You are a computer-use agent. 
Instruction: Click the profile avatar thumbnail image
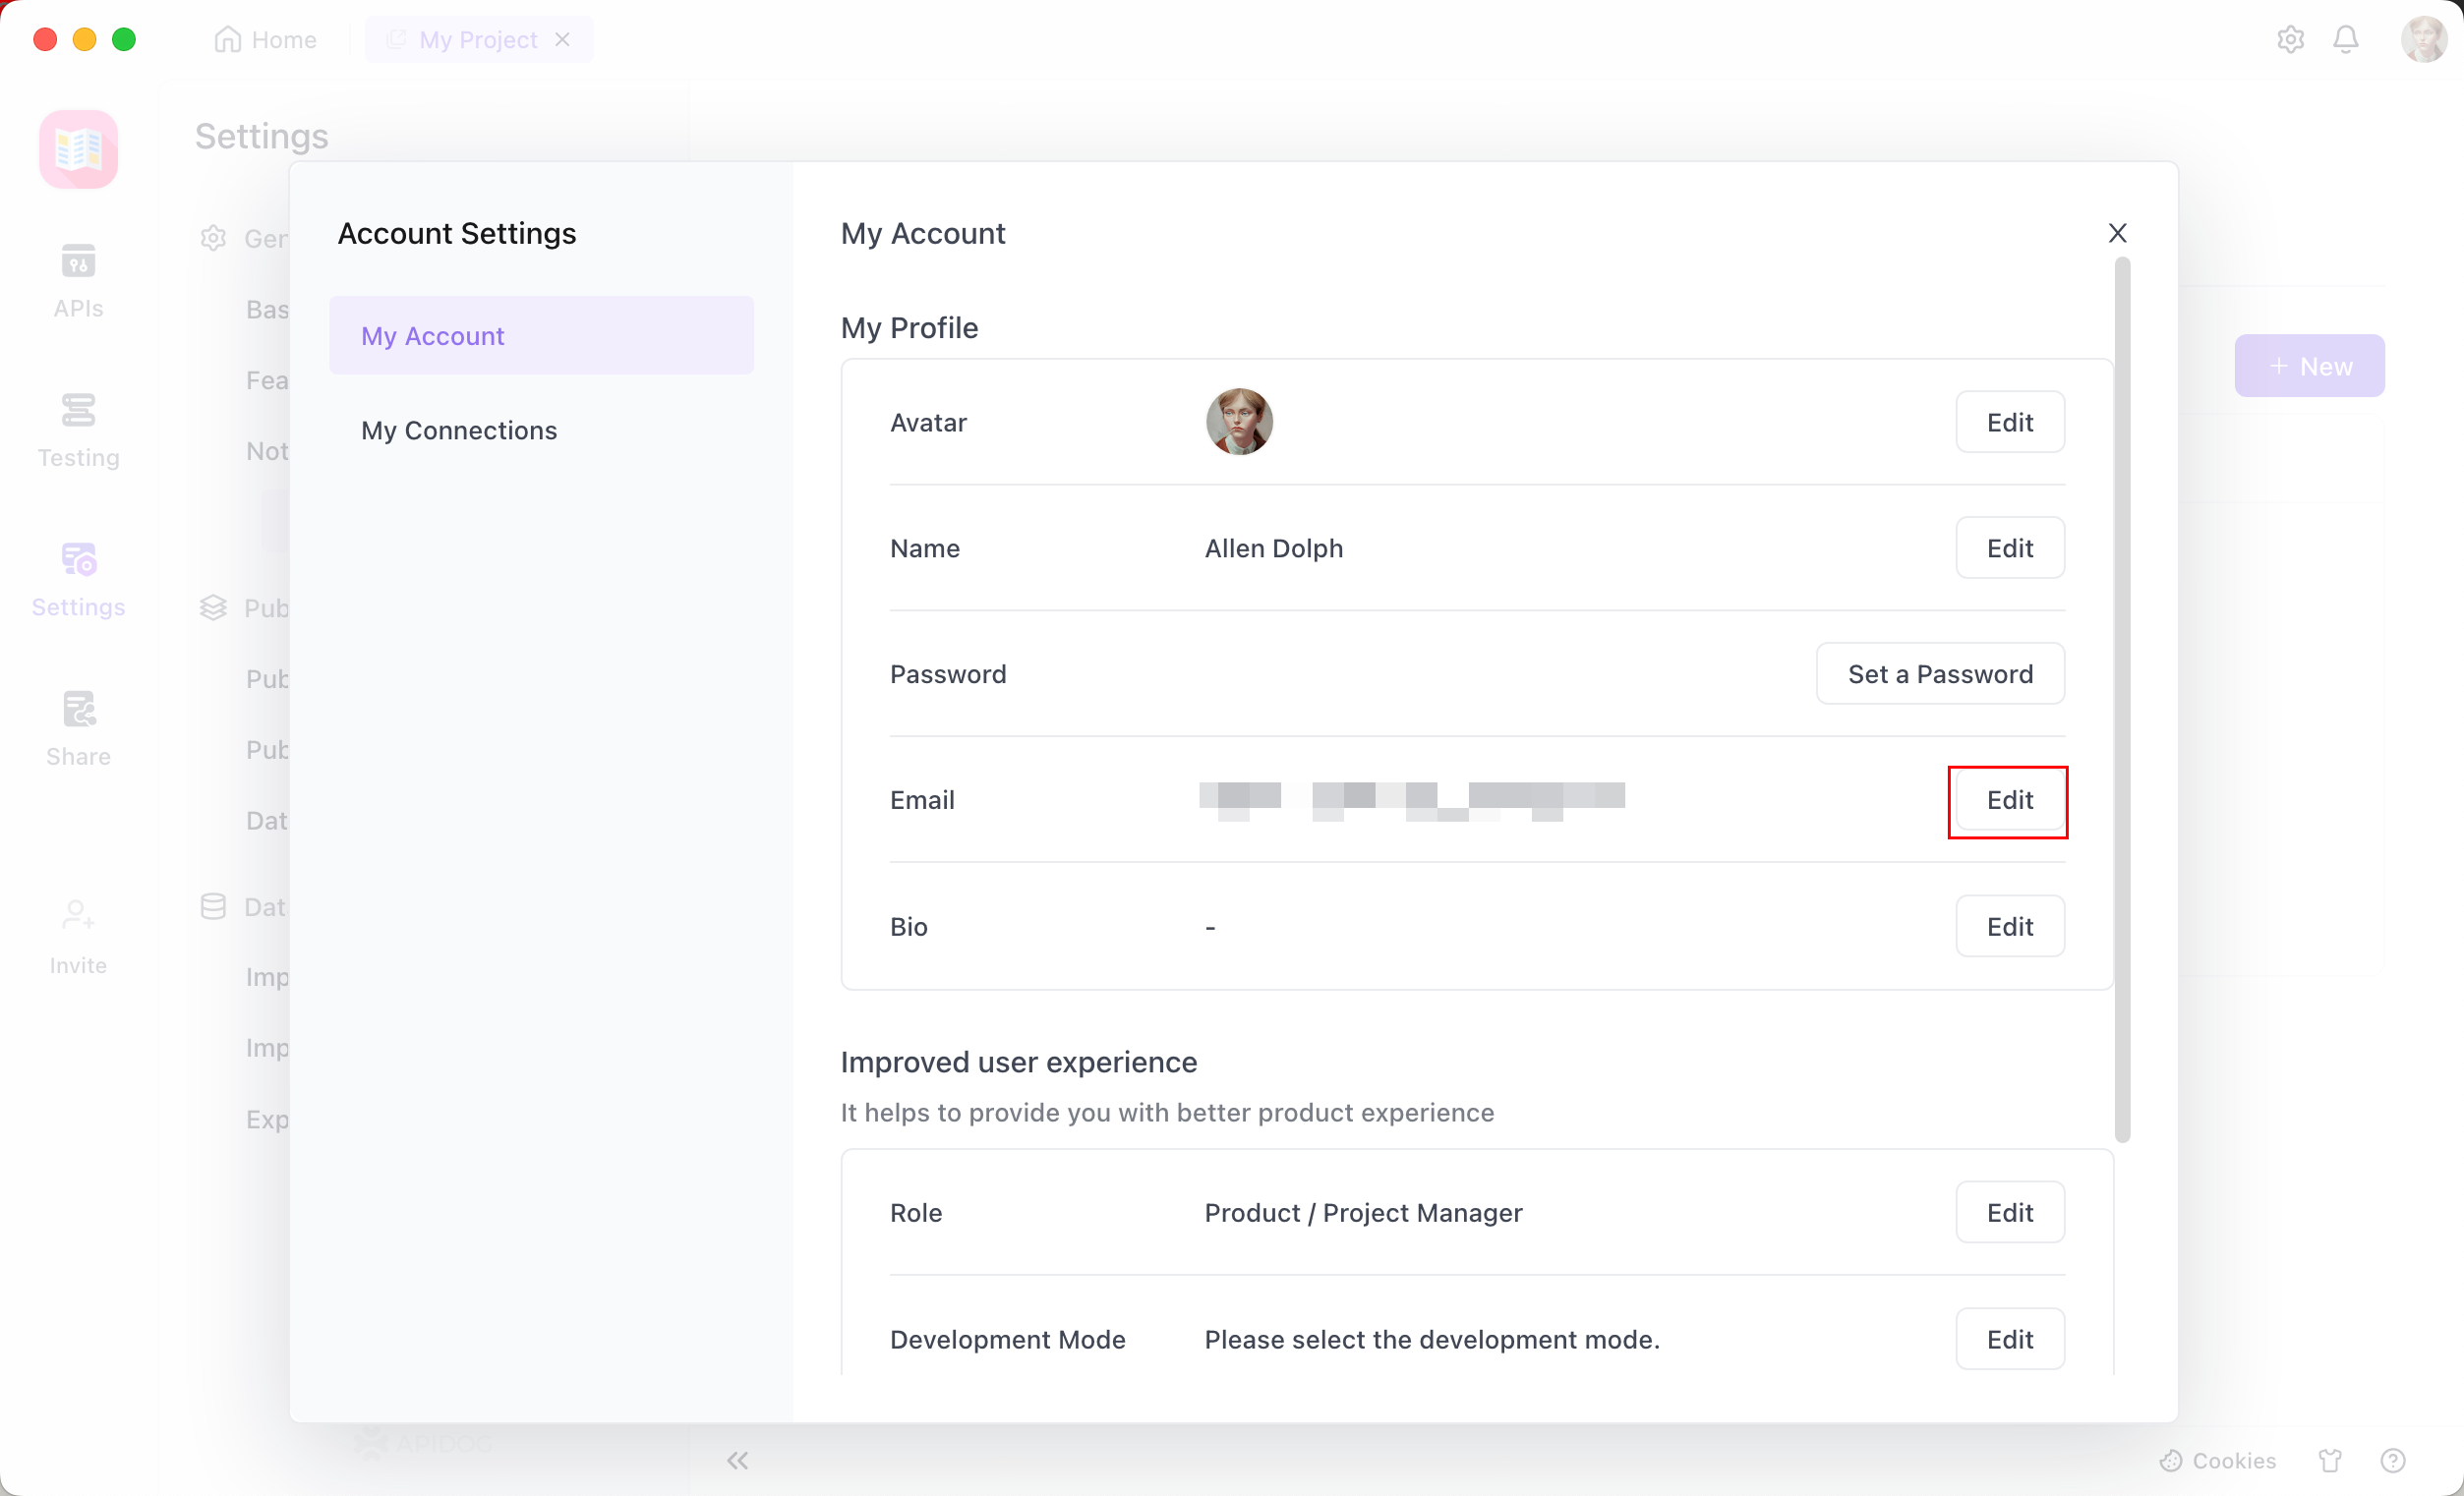pyautogui.click(x=1239, y=422)
